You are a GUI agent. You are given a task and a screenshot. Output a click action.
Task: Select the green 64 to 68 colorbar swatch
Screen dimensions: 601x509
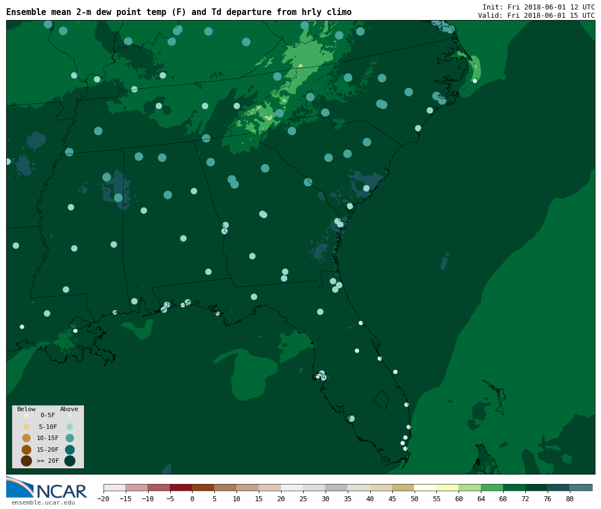[x=492, y=488]
